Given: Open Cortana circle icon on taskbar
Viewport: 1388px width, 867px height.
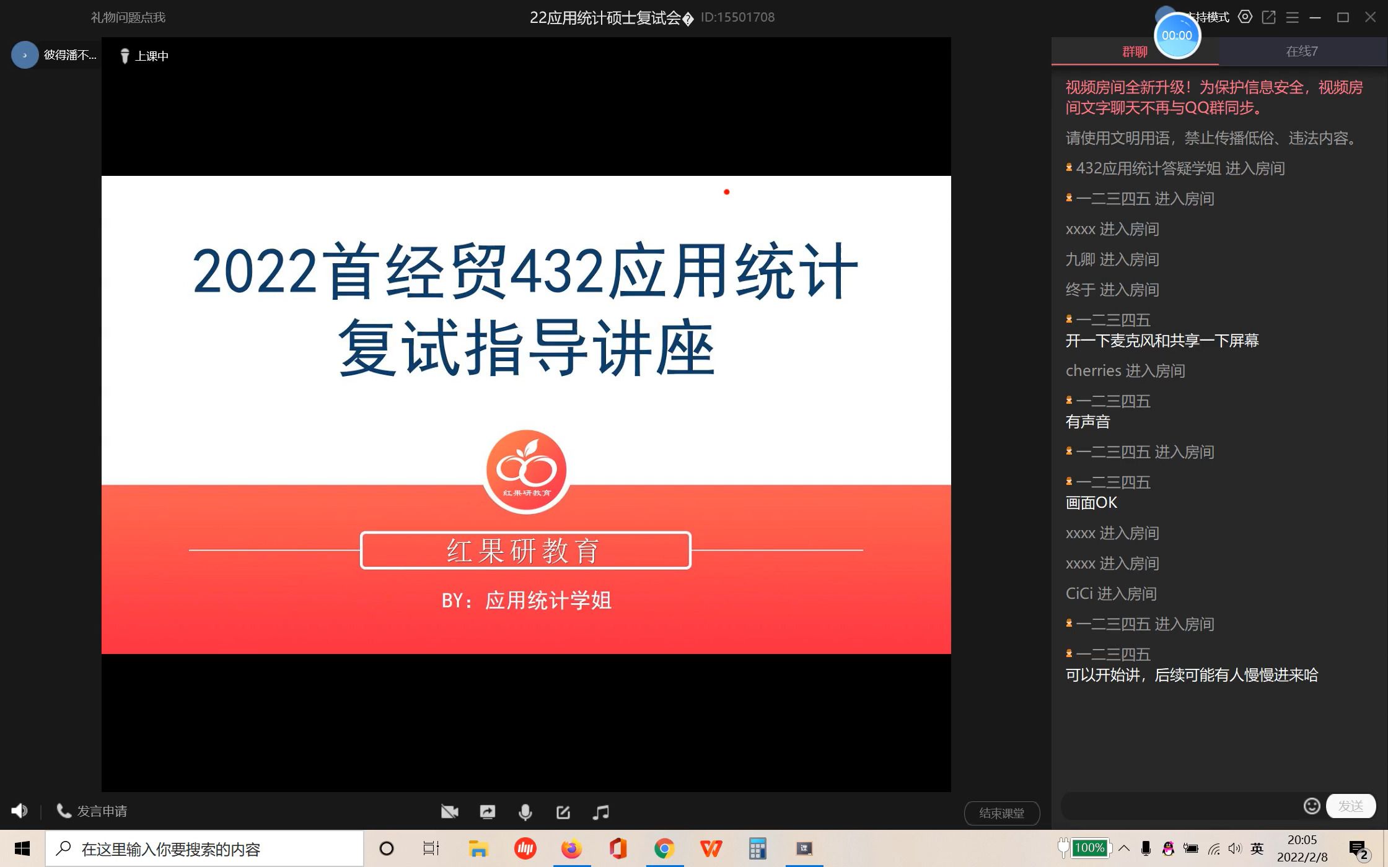Looking at the screenshot, I should point(386,848).
